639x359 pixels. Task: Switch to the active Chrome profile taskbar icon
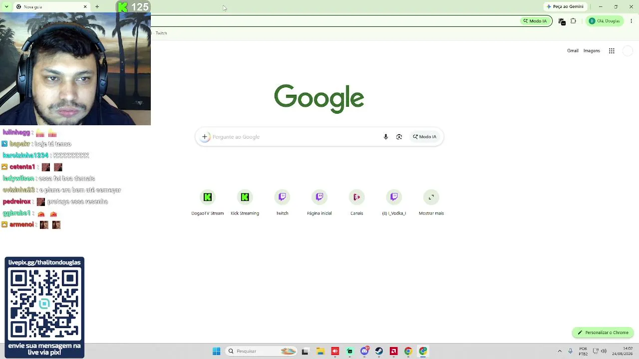423,351
